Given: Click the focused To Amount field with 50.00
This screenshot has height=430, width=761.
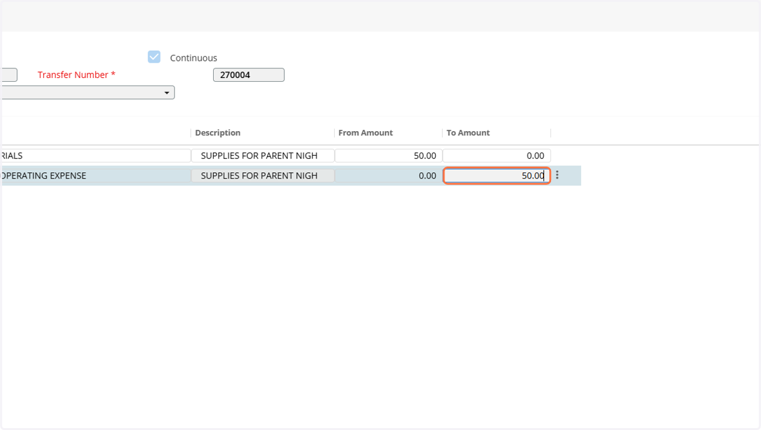Looking at the screenshot, I should click(x=497, y=175).
